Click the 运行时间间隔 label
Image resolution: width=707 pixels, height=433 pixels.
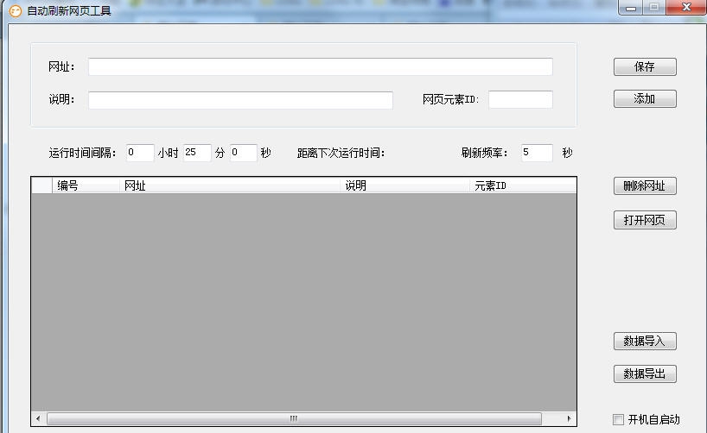pos(82,153)
